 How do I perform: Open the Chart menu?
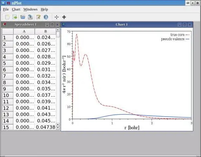pos(16,9)
